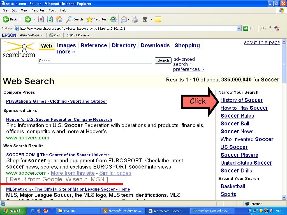The image size is (287, 215).
Task: Open the advanced search link
Action: click(x=184, y=62)
